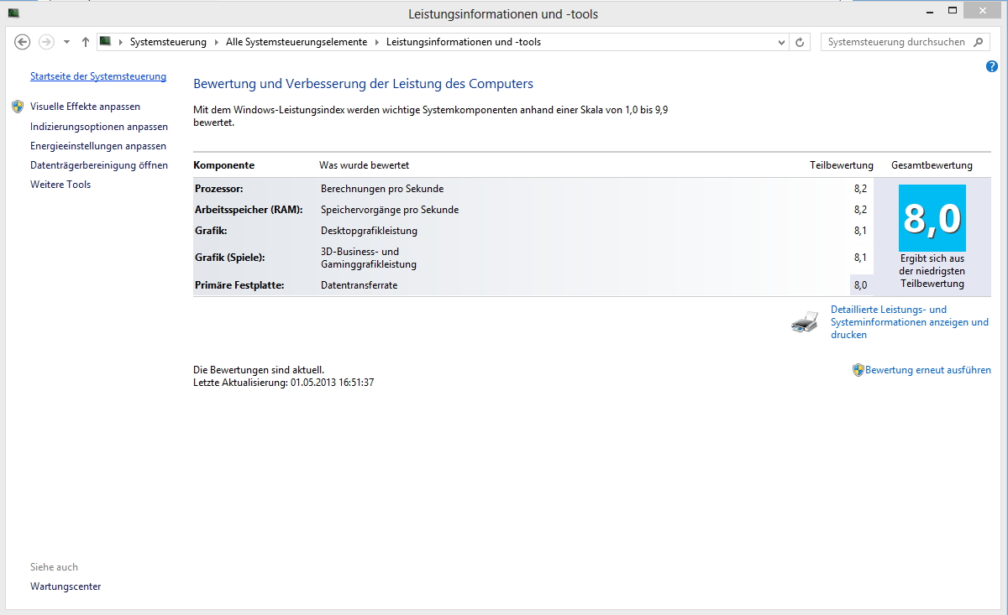Click Speichervorgänge pro Sekunde text
The image size is (1008, 615).
[390, 210]
